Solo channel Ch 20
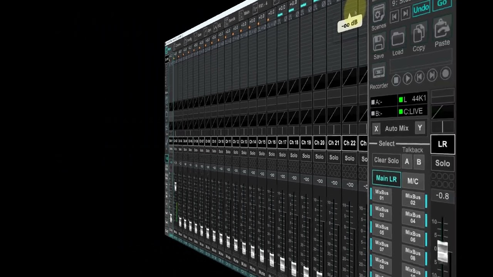Viewport: 493px width, 277px height. tap(319, 157)
